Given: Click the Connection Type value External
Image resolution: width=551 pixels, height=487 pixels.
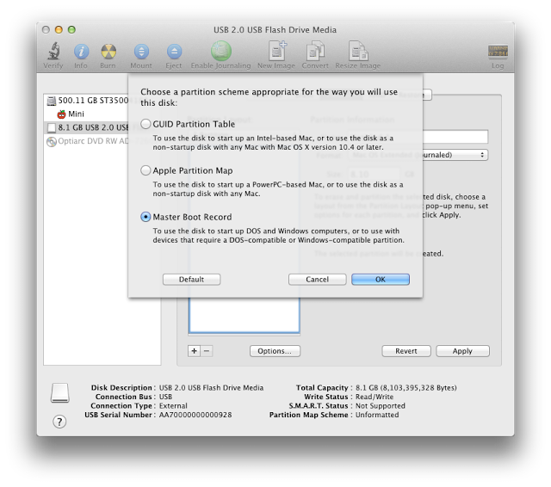Looking at the screenshot, I should 173,405.
